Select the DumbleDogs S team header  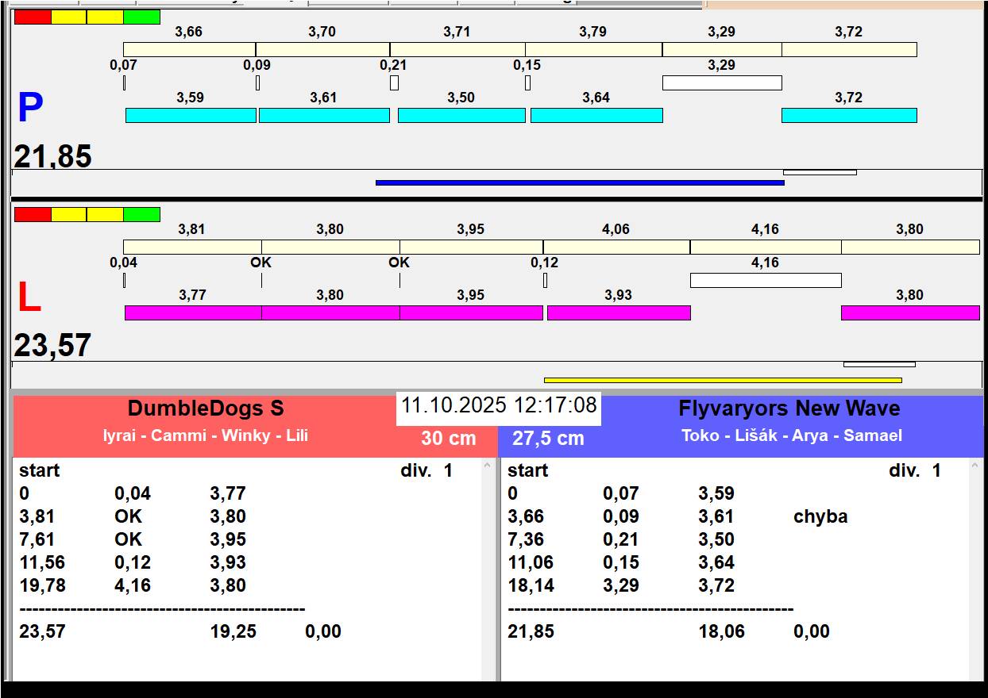point(206,409)
